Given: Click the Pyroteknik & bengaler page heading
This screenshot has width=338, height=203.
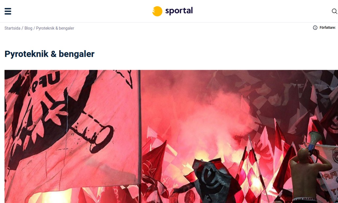Looking at the screenshot, I should tap(49, 54).
